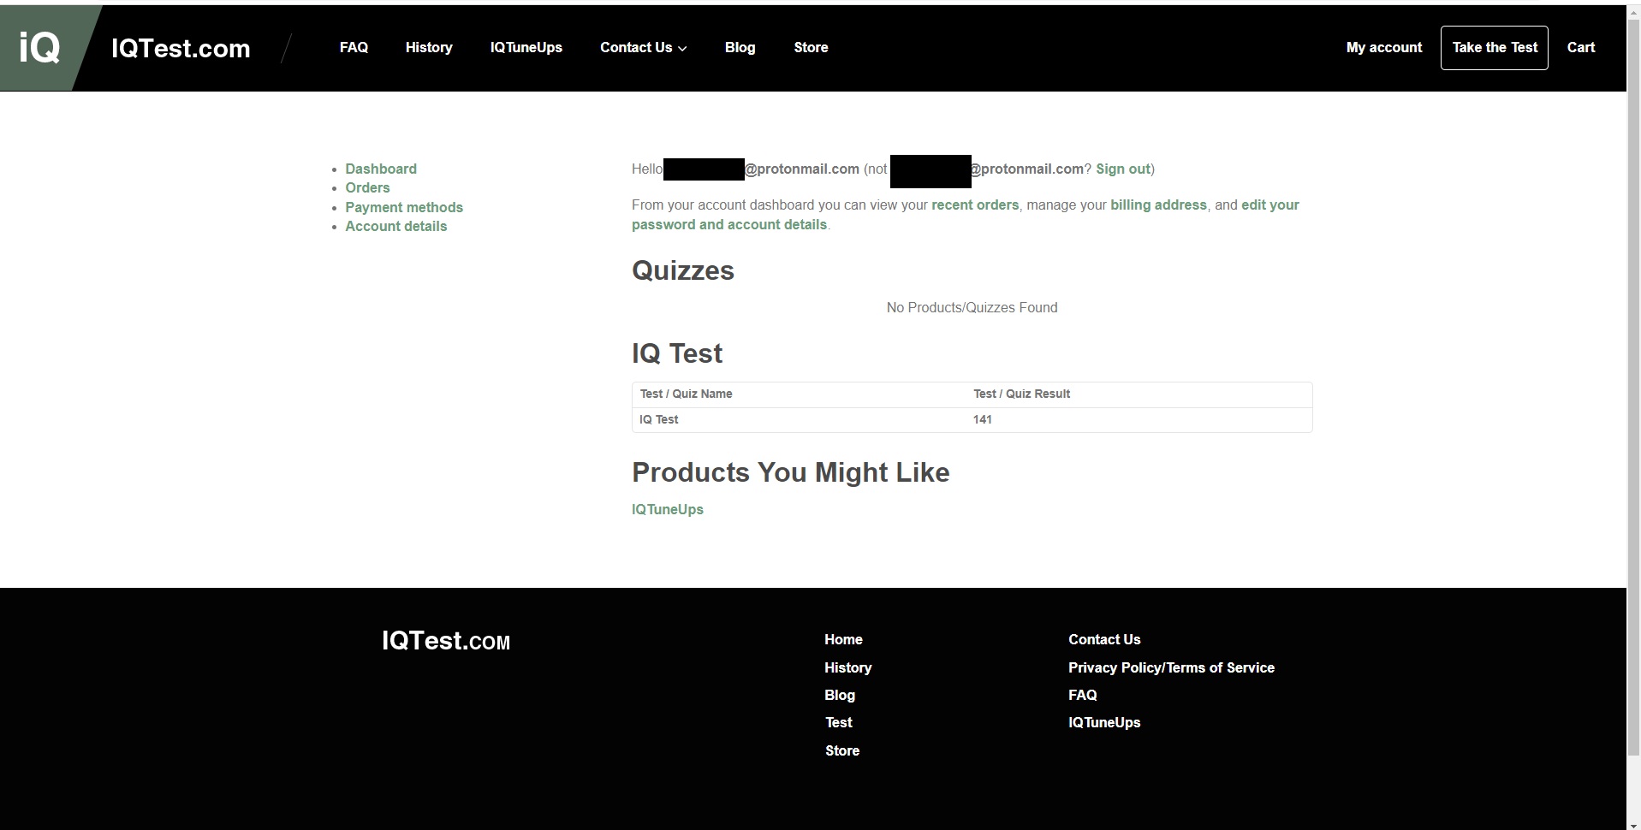This screenshot has width=1641, height=830.
Task: Click the Products You Might Like heading
Action: tap(791, 472)
